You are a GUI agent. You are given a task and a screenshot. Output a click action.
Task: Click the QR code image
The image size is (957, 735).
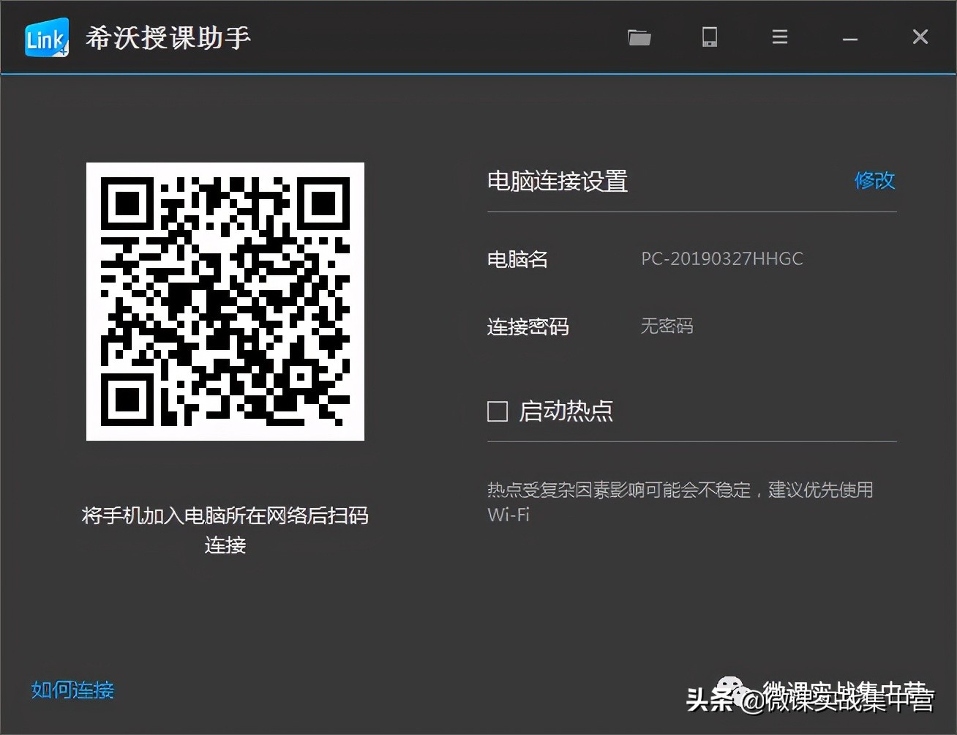(x=225, y=301)
